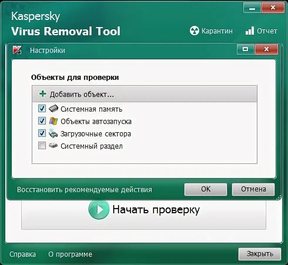Select the Объекты автозапуска row text

96,122
